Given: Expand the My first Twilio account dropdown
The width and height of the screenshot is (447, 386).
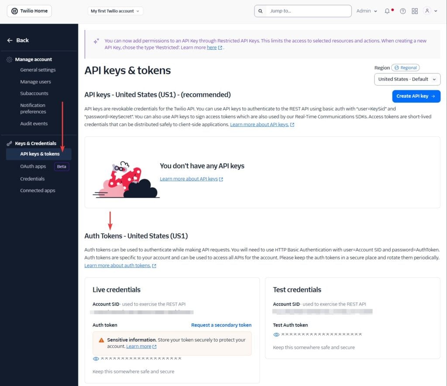Looking at the screenshot, I should (115, 11).
